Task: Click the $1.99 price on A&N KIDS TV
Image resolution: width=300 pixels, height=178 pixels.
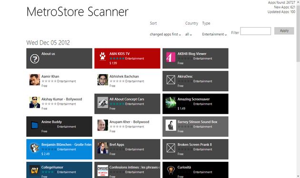Action: (113, 63)
